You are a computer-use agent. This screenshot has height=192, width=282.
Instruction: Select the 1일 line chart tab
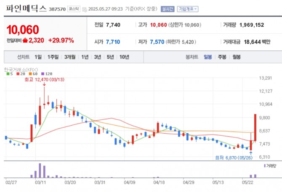38,57
